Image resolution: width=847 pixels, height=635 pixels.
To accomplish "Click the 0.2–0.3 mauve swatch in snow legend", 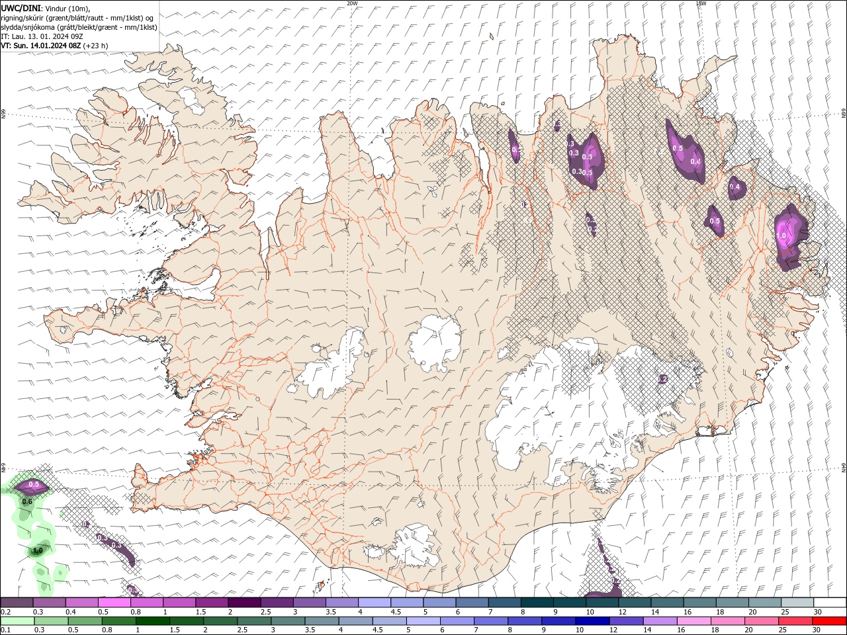I will coord(17,602).
